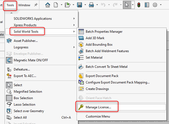Toggle Magnetic Mate ON/OFF
The width and height of the screenshot is (169, 124).
(31, 60)
